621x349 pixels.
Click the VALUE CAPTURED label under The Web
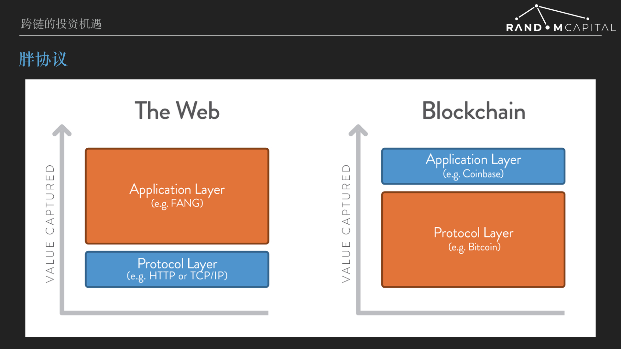(50, 223)
